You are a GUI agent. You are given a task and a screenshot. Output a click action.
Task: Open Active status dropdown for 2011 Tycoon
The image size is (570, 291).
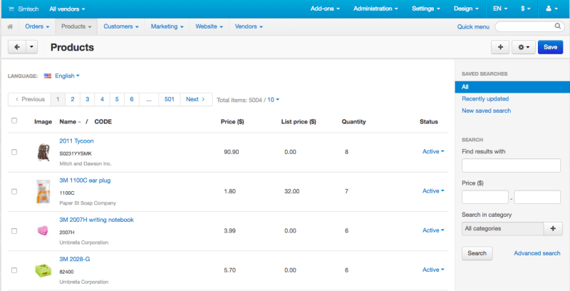[432, 151]
